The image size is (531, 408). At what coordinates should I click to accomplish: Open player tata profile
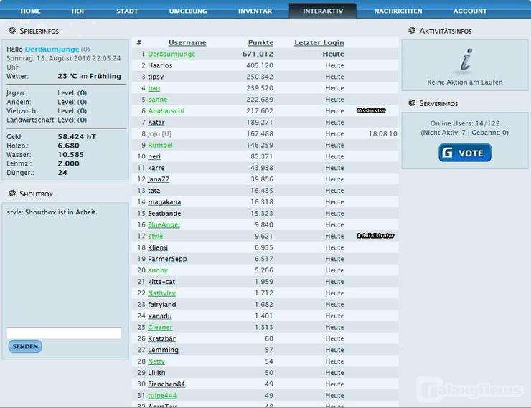point(154,191)
